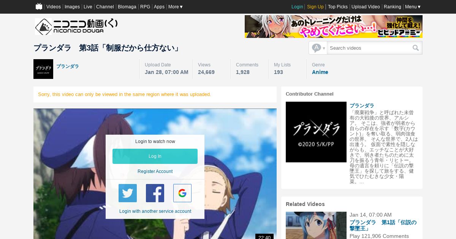The width and height of the screenshot is (456, 239).
Task: Click the Related Videos heading
Action: (305, 204)
